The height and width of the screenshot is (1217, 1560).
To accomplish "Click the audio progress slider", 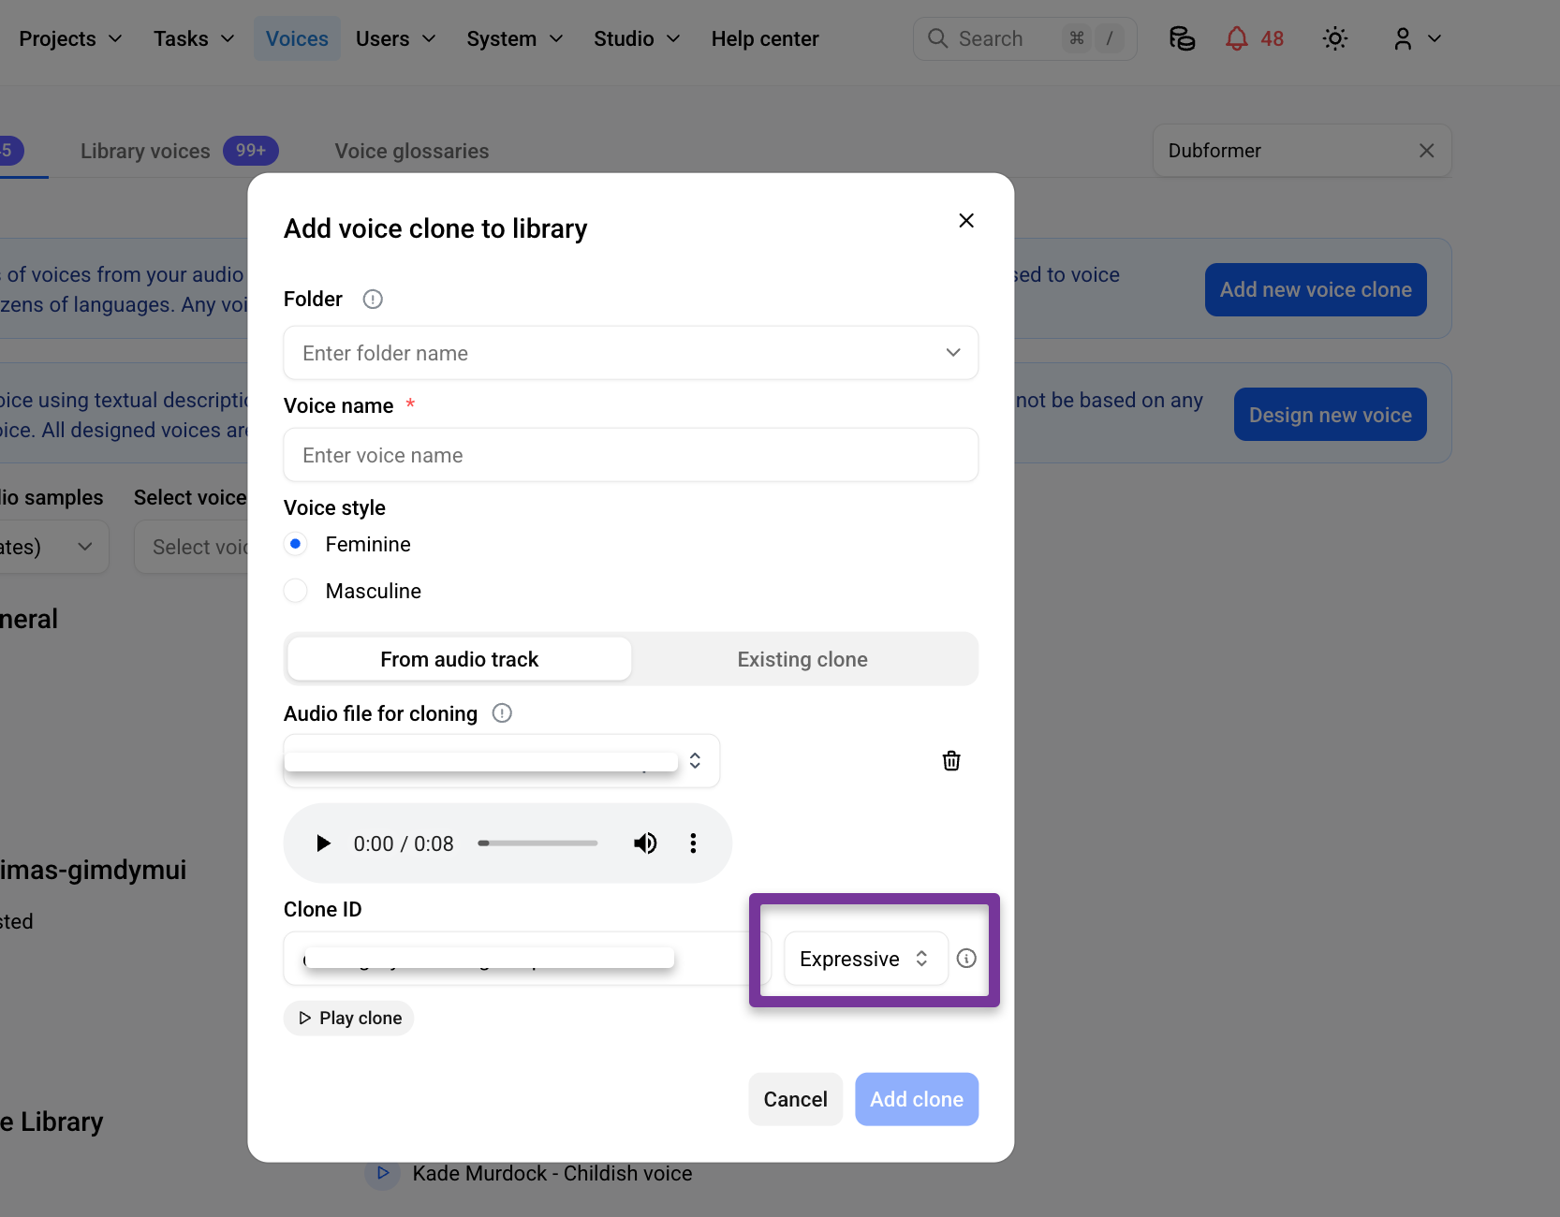I will point(537,843).
